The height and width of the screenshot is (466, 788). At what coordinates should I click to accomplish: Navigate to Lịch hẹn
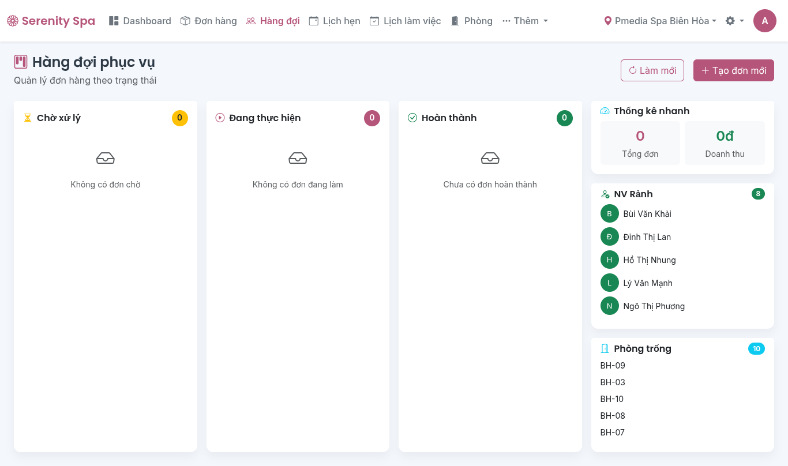pyautogui.click(x=335, y=21)
